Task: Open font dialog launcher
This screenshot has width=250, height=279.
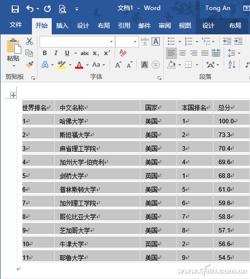Action: click(x=159, y=78)
